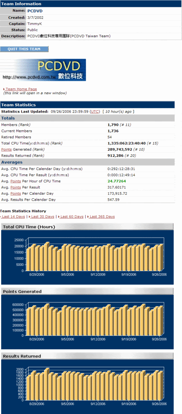Click the Results Returned bar chart
182x414 pixels.
[x=87, y=386]
